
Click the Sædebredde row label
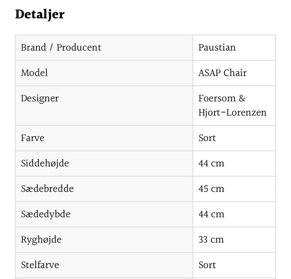point(47,189)
